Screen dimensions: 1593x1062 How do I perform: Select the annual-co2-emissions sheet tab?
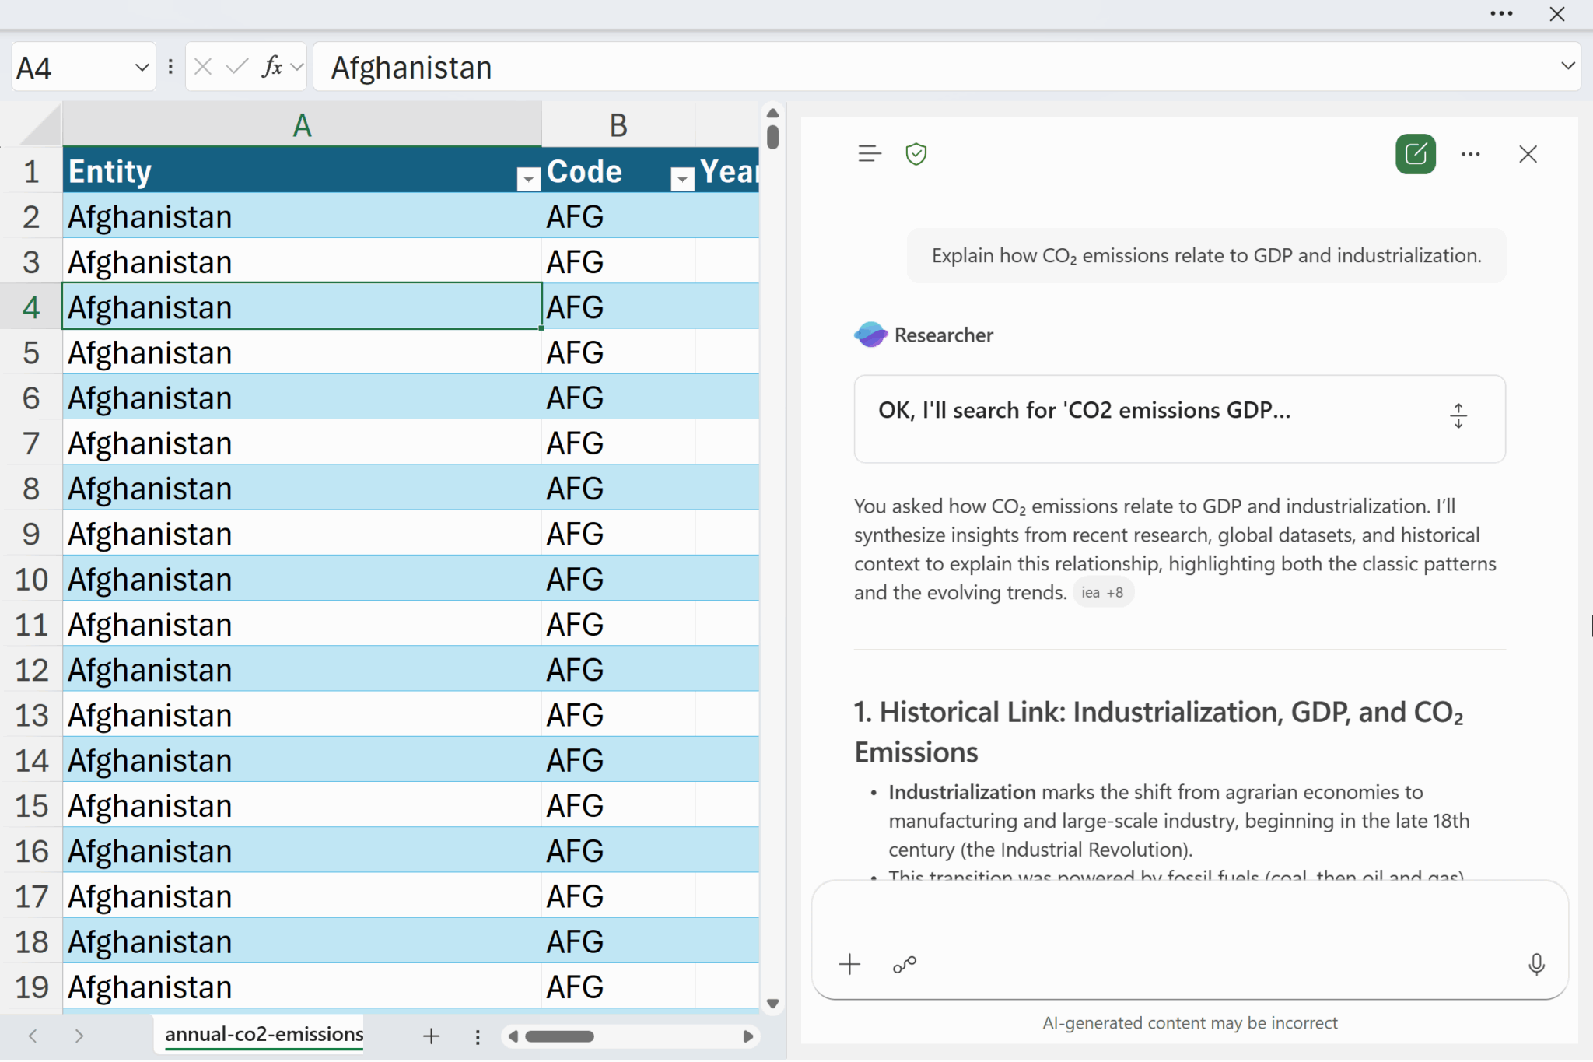pos(264,1034)
